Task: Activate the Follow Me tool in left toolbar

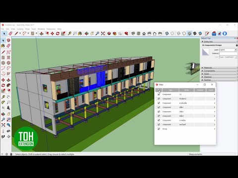Action: point(8,86)
